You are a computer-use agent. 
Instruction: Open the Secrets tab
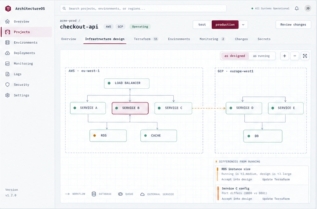click(x=264, y=39)
